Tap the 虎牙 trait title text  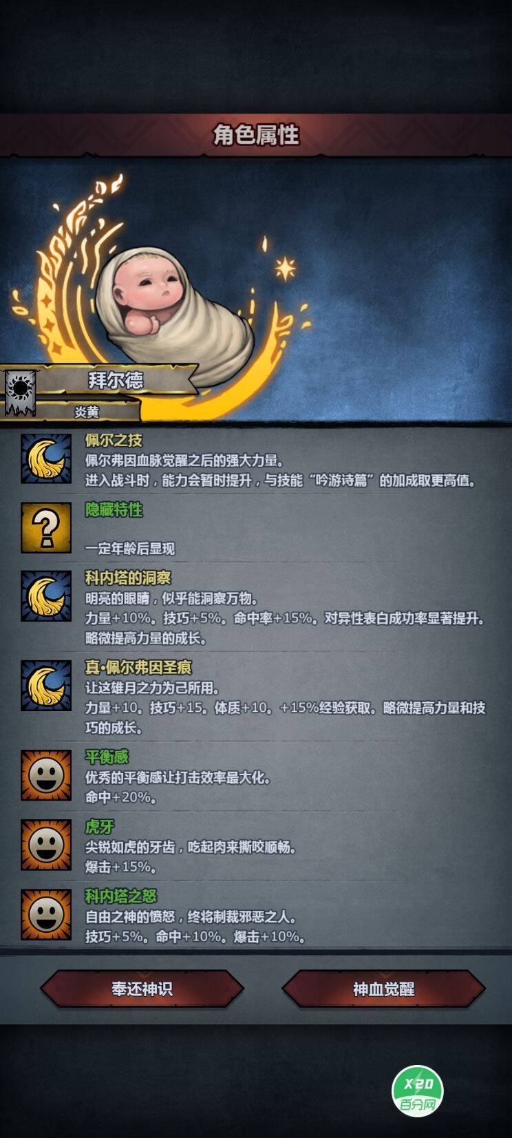[99, 826]
